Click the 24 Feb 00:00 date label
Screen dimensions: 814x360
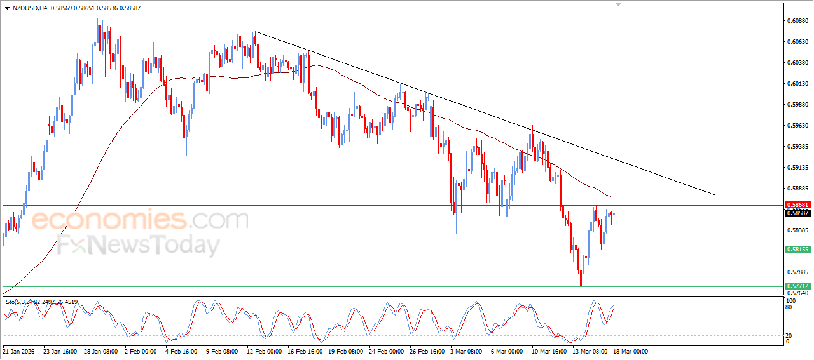[x=386, y=351]
